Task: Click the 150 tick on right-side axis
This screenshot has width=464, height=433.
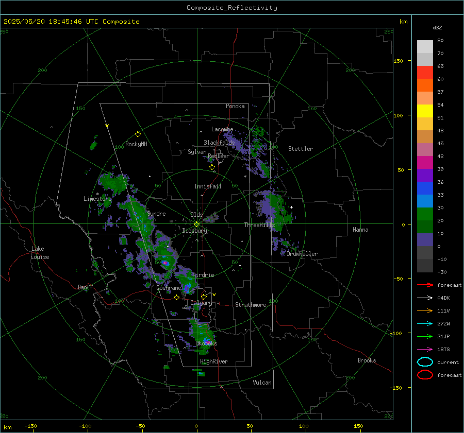Action: [398, 61]
